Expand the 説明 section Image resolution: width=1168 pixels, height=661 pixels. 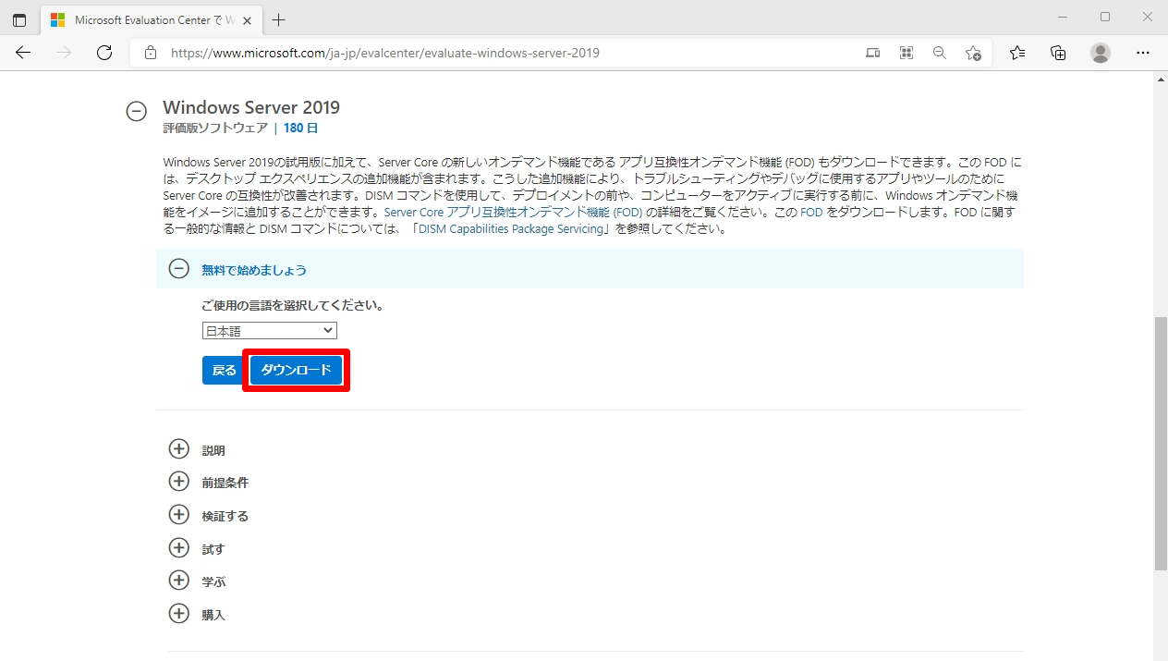click(178, 449)
